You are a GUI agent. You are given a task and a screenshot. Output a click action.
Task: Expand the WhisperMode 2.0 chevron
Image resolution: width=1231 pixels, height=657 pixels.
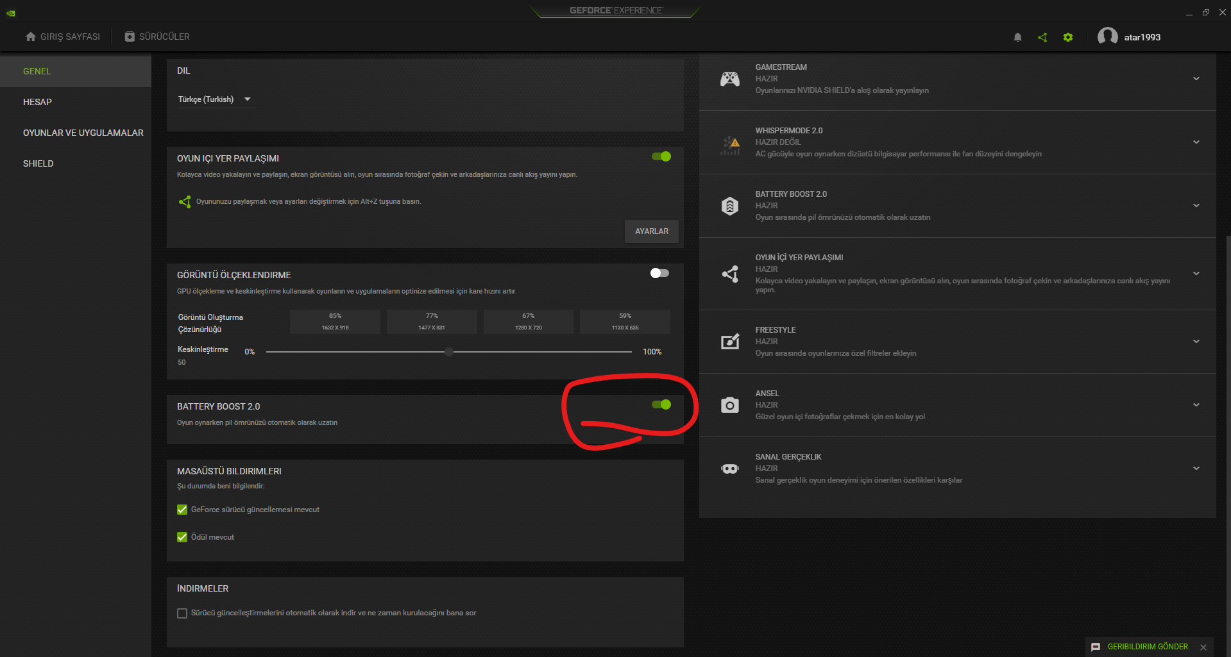pos(1196,142)
